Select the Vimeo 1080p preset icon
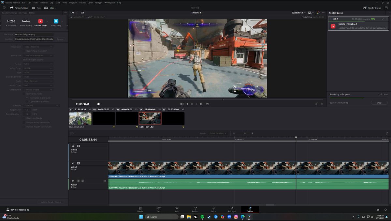This screenshot has height=221, width=391. [56, 21]
